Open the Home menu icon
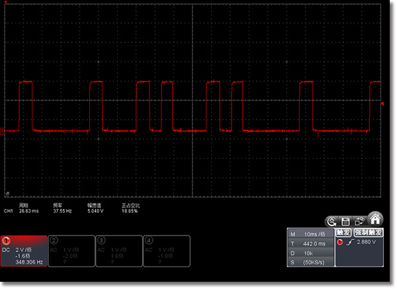Viewport: 397px width, 289px height. 376,220
